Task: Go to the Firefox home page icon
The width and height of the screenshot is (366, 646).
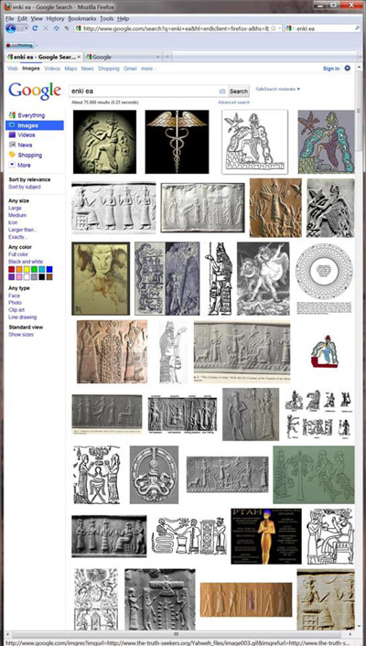Action: (57, 28)
